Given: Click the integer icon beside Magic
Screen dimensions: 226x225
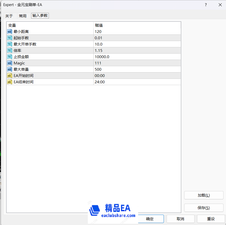Looking at the screenshot, I should pos(10,63).
